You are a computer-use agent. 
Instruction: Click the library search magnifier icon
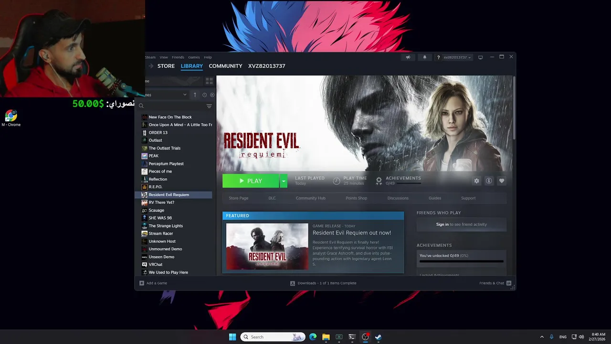141,106
